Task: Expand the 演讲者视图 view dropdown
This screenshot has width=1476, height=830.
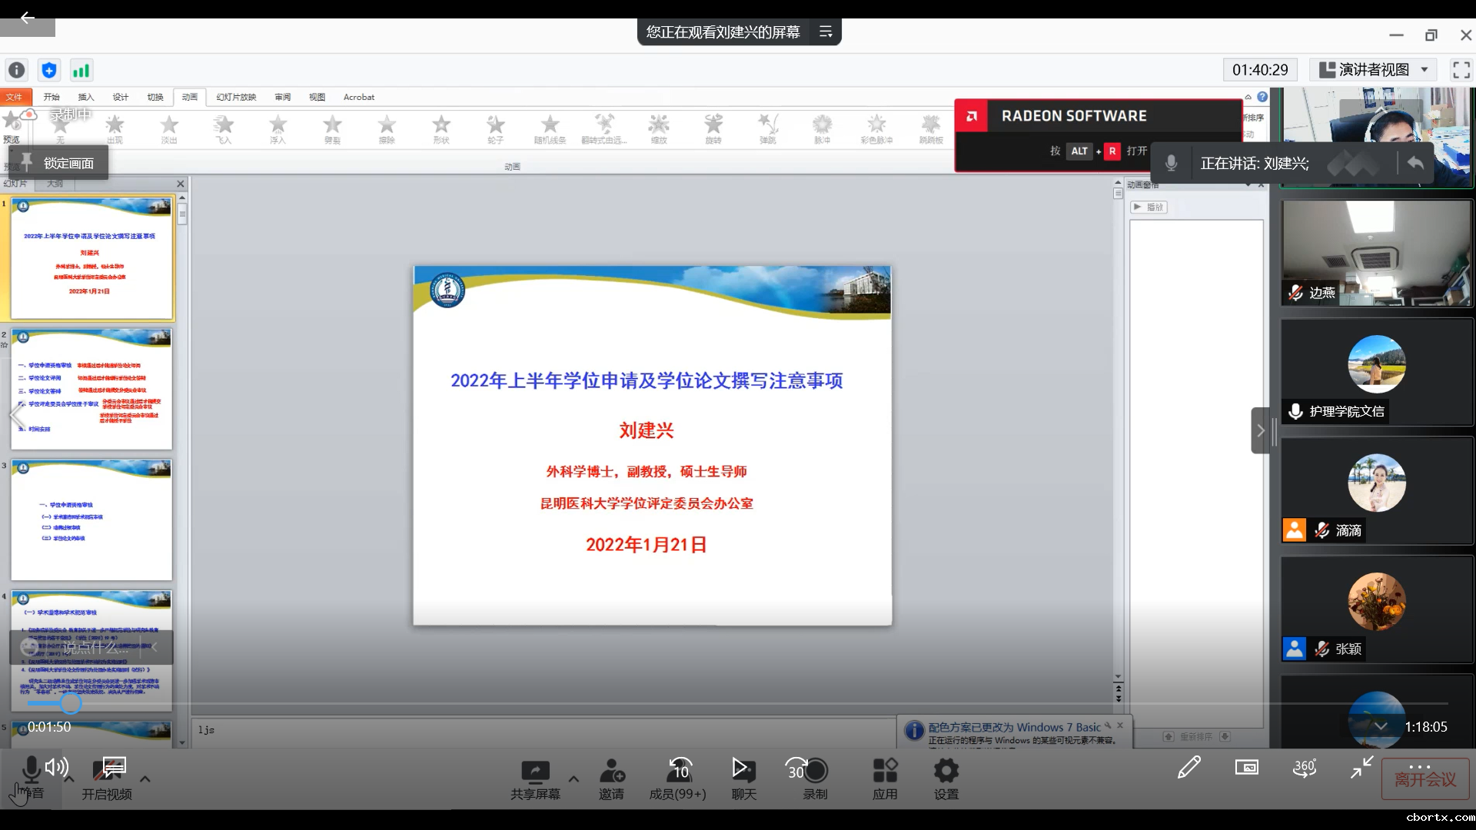Action: [1424, 70]
